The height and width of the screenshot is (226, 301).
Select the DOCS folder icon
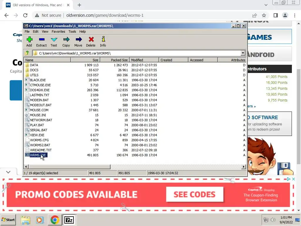point(27,70)
